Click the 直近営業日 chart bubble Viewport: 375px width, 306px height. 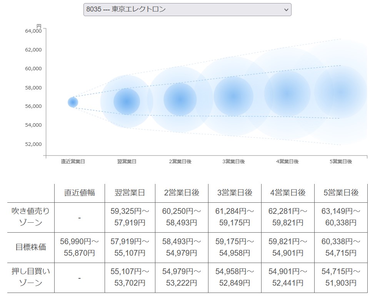pos(73,103)
